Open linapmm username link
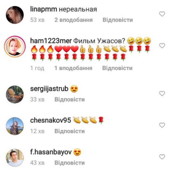 click(44, 9)
